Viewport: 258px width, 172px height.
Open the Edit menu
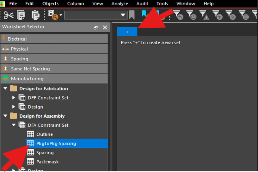click(x=29, y=3)
